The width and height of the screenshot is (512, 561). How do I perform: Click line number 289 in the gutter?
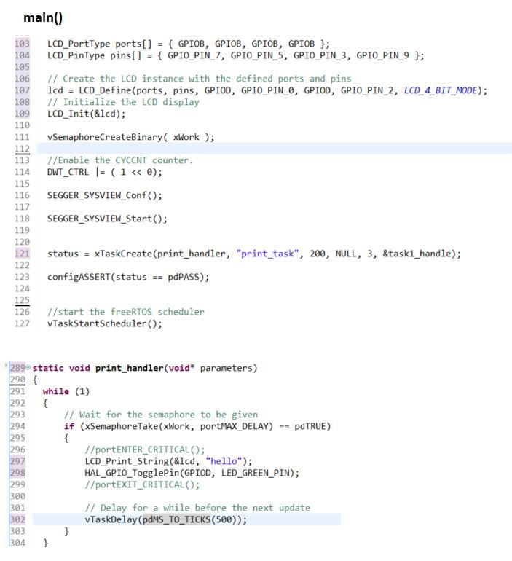coord(17,368)
